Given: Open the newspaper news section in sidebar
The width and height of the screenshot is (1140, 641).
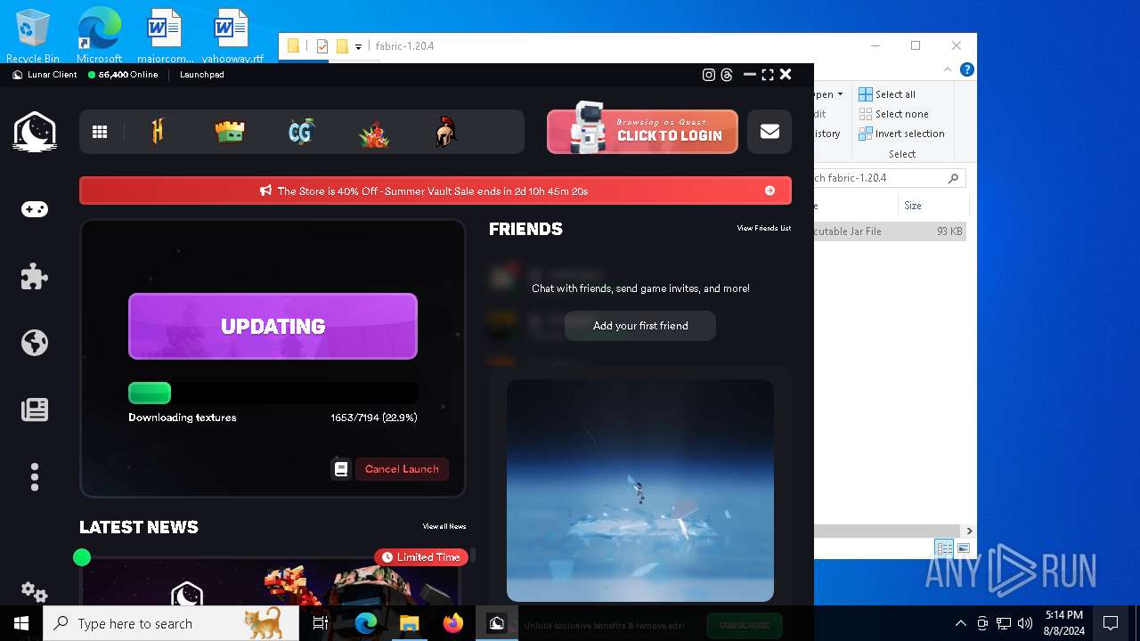Looking at the screenshot, I should pos(35,410).
